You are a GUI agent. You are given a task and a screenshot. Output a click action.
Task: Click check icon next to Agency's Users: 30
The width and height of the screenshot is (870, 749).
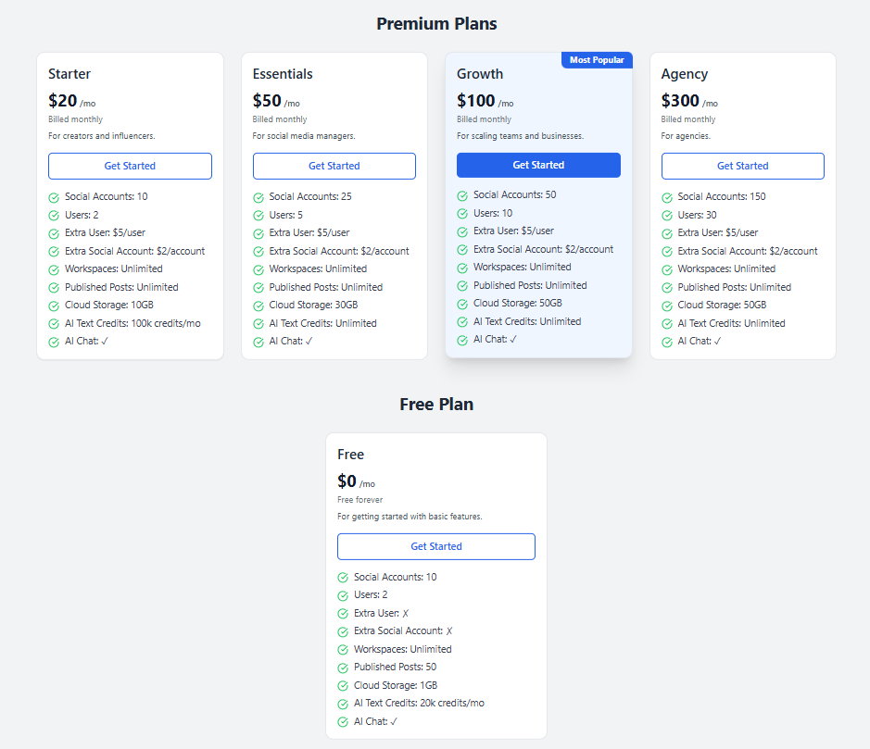coord(667,215)
